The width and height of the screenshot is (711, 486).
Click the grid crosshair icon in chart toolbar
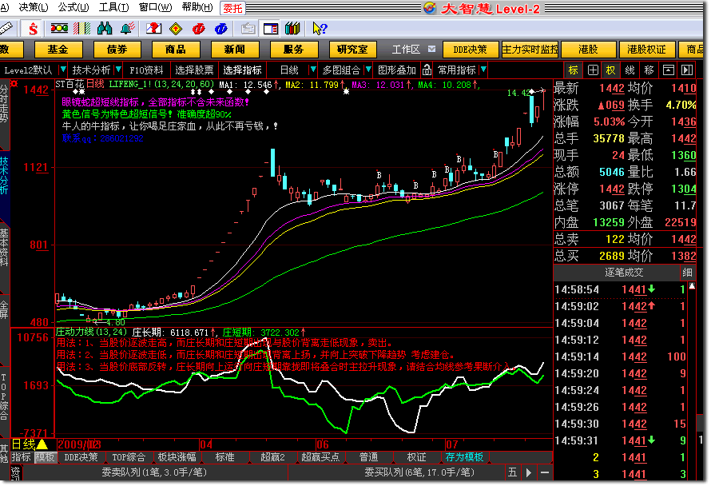coord(593,70)
